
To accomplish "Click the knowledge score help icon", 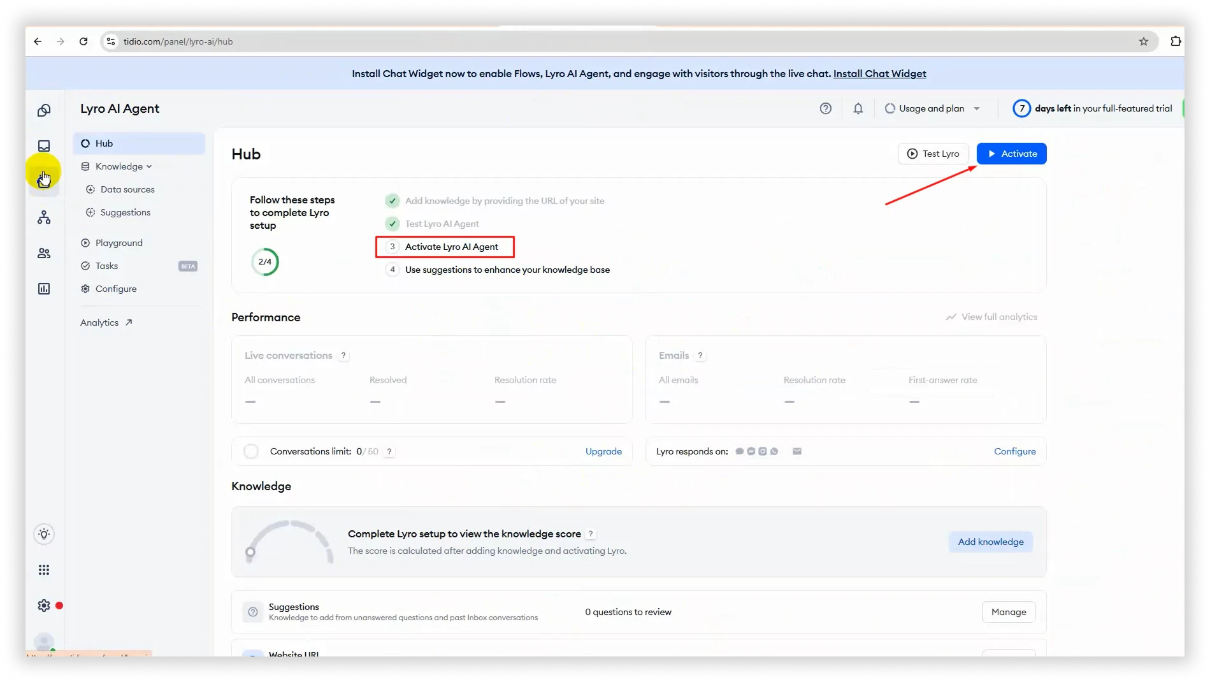I will coord(591,534).
